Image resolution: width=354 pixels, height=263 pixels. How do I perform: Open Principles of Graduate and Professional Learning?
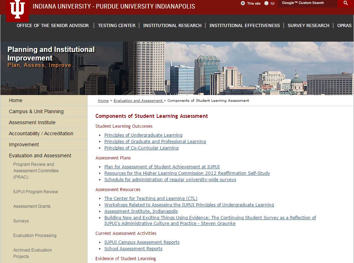[x=155, y=141]
